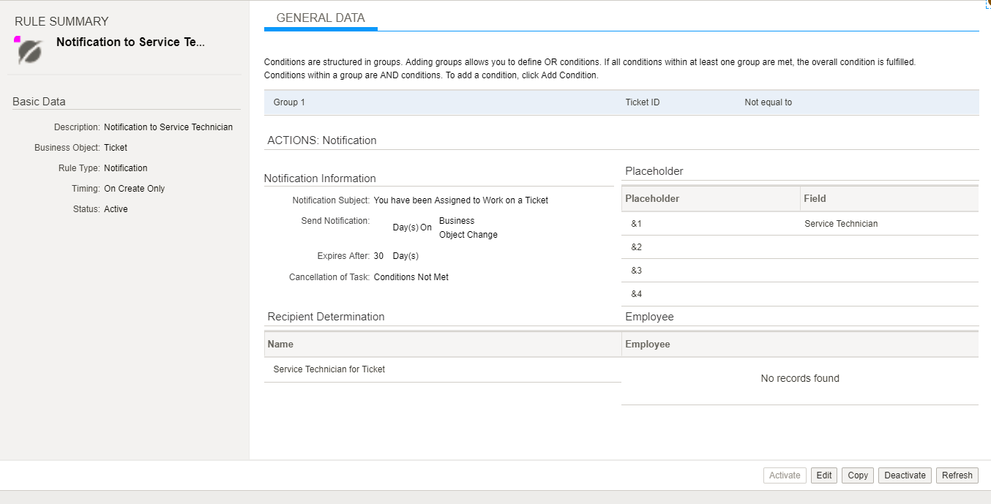The image size is (991, 504).
Task: Select the &4 placeholder row
Action: (x=800, y=294)
